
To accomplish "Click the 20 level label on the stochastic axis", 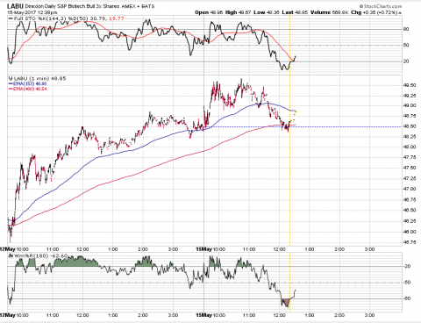I will coord(406,61).
